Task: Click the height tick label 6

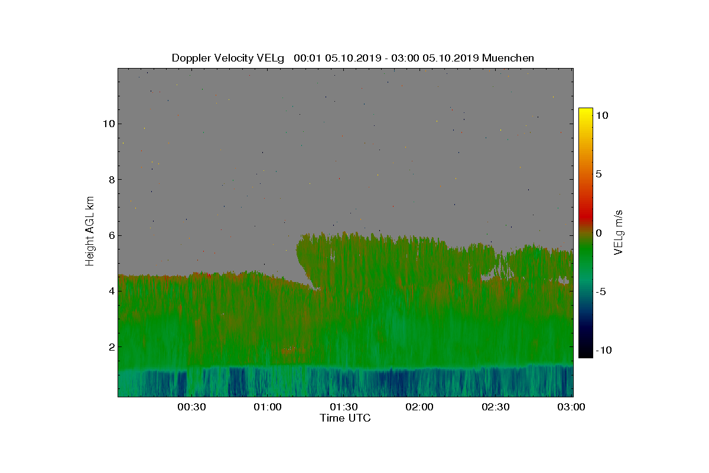Action: click(110, 235)
